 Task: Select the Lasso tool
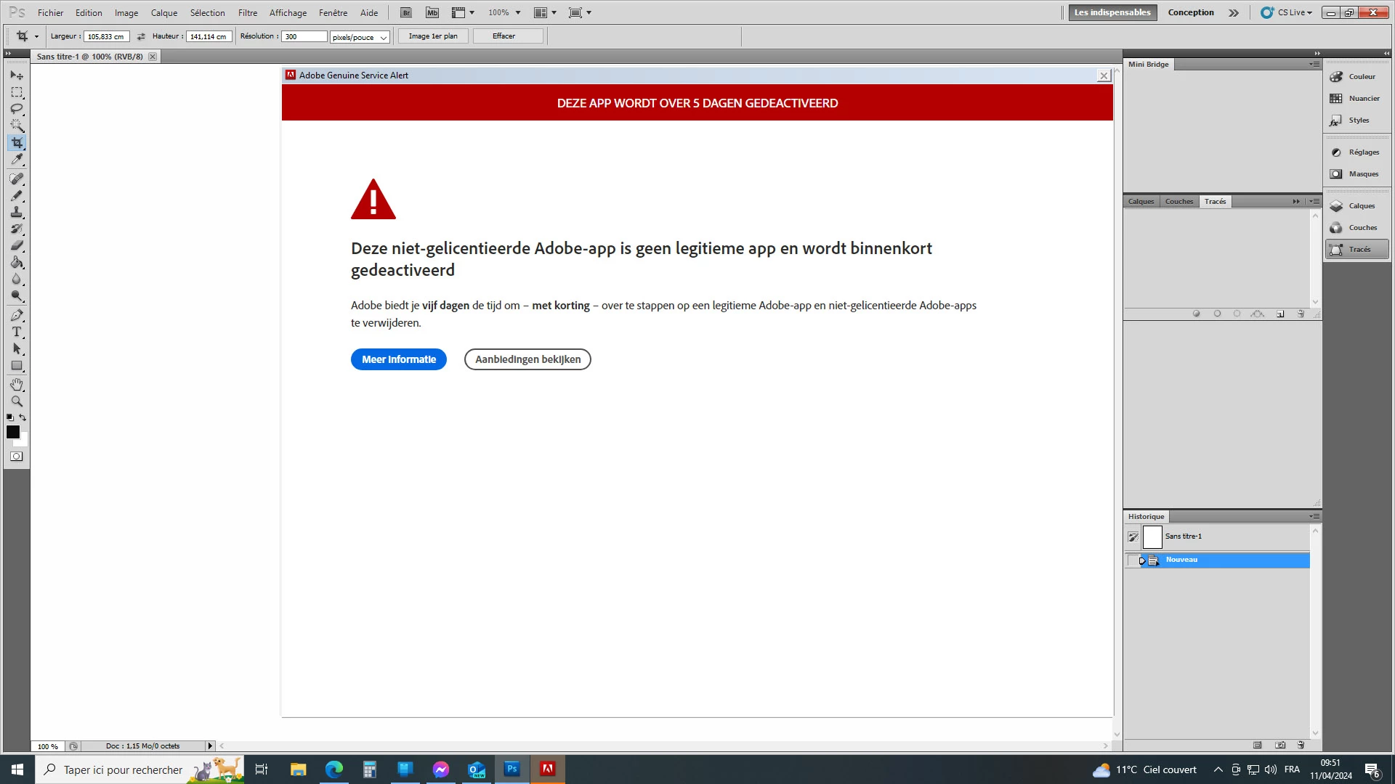(x=17, y=109)
